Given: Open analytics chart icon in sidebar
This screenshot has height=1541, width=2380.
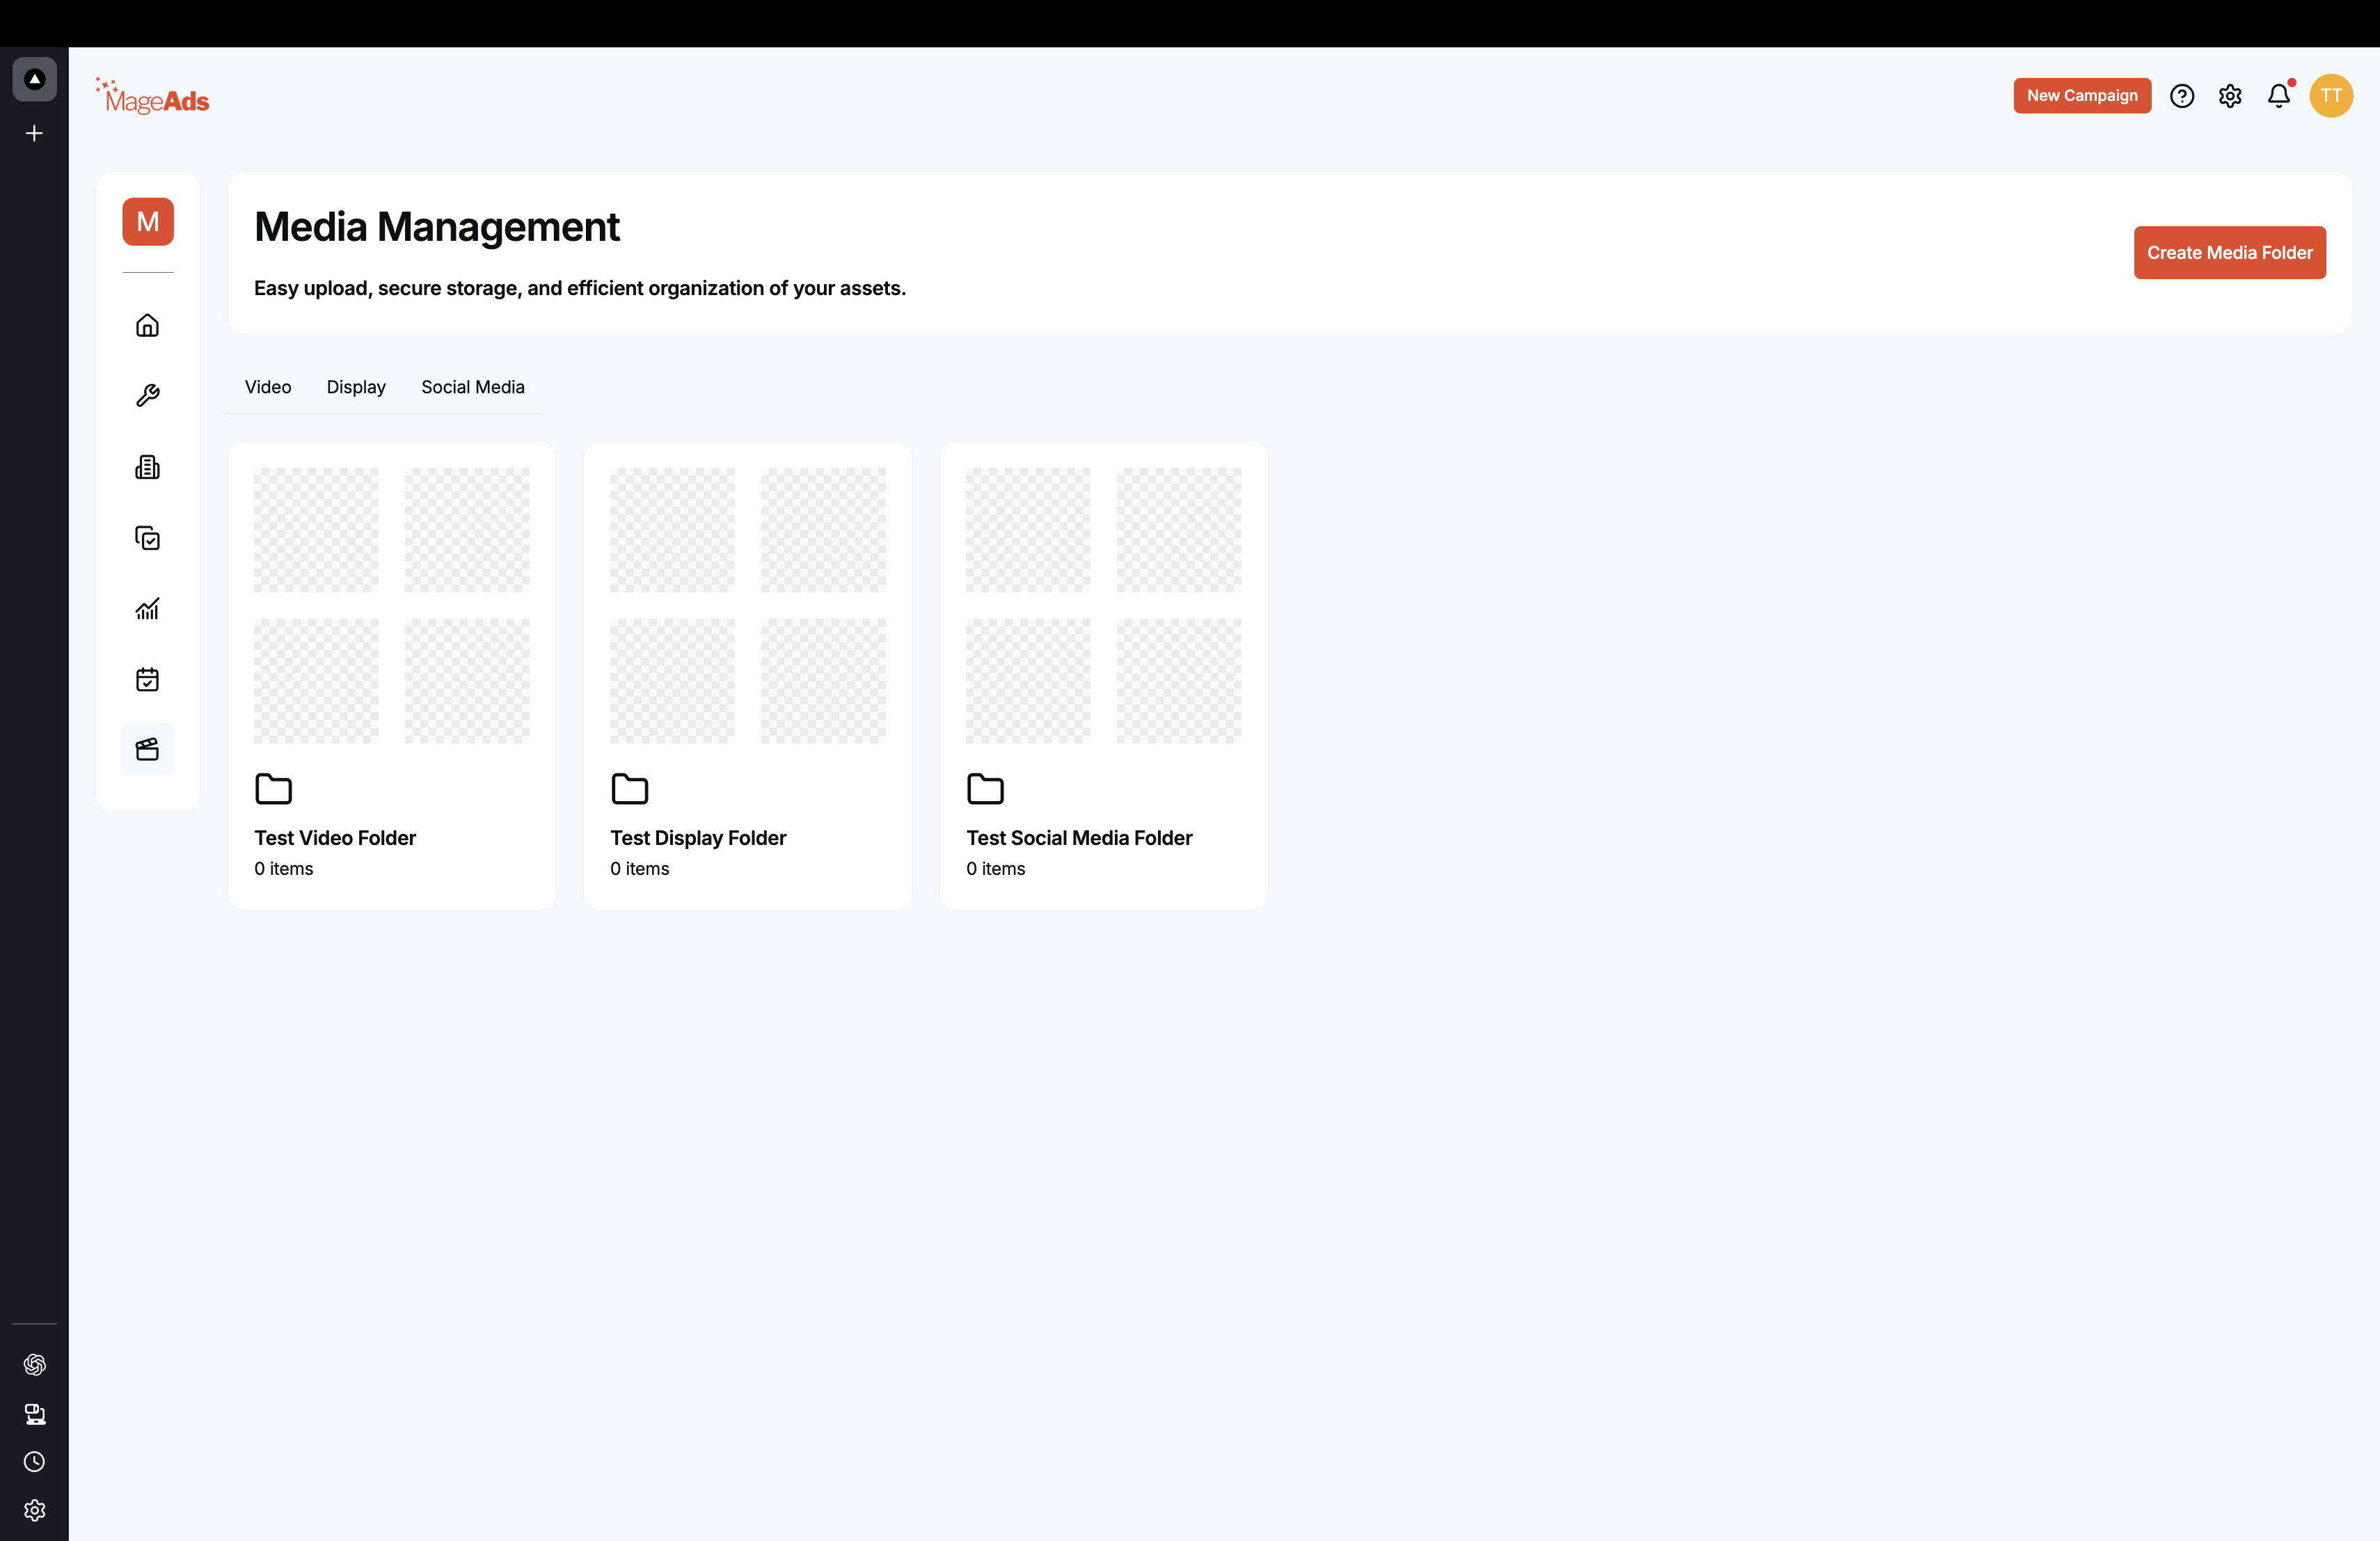Looking at the screenshot, I should (x=148, y=609).
